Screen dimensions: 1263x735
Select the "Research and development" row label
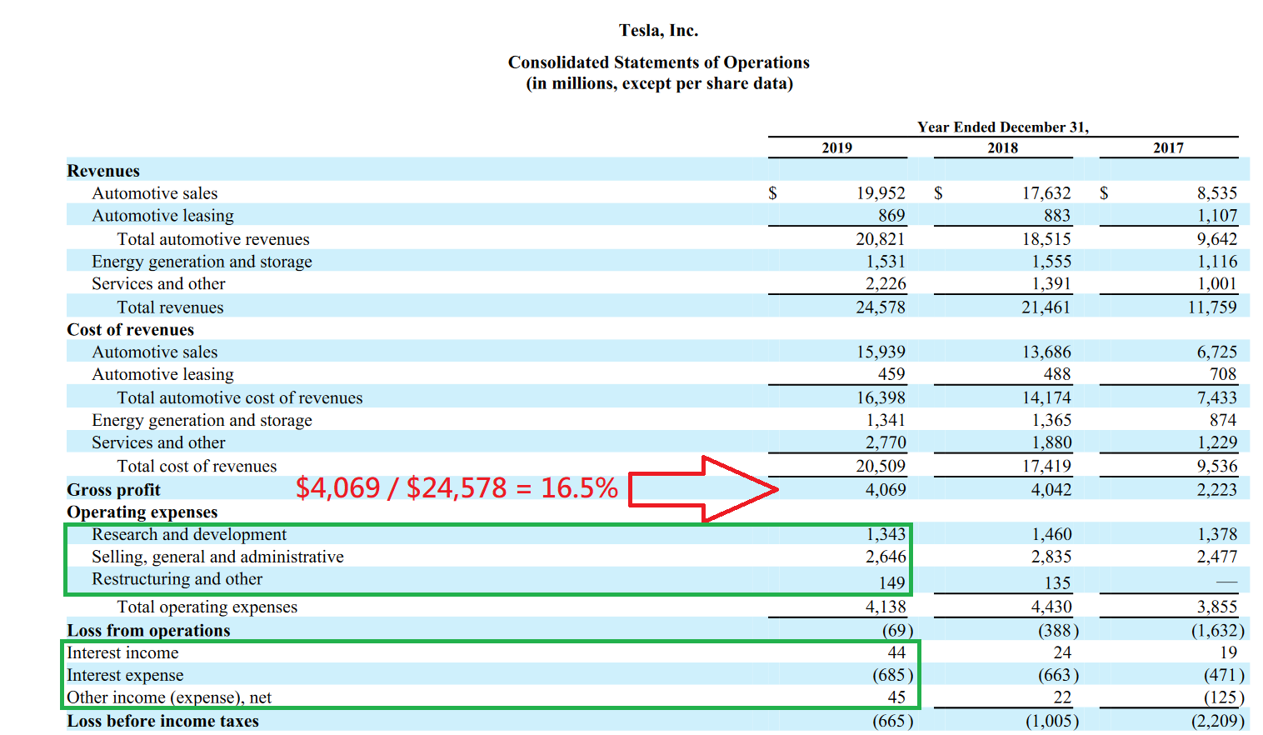point(189,534)
